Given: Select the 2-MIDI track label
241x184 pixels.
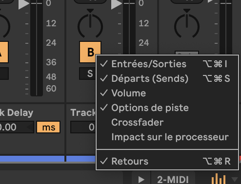Looking at the screenshot, I should pyautogui.click(x=173, y=180).
